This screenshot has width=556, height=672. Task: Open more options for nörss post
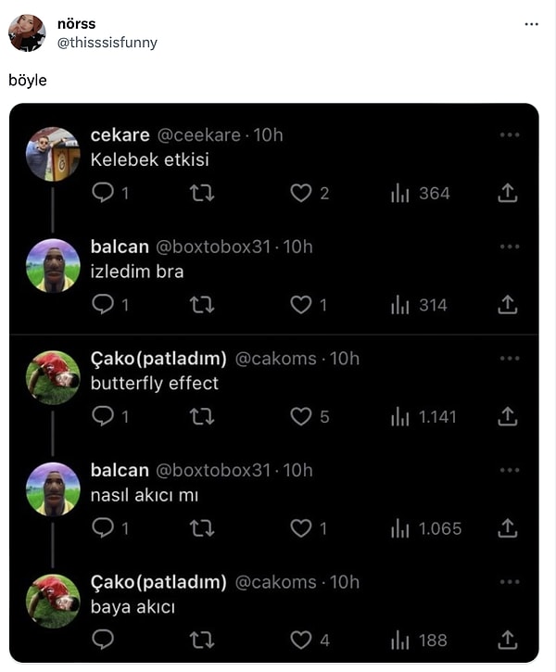[x=531, y=24]
